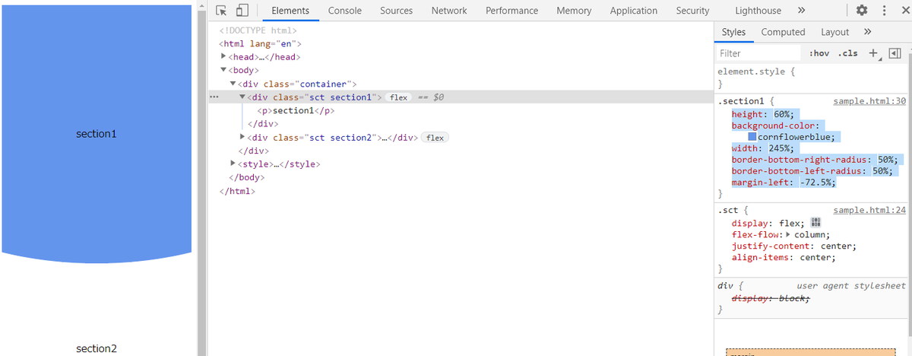Viewport: 912px width, 356px height.
Task: Show more DevTools tabs after Lighthouse
Action: [x=801, y=11]
